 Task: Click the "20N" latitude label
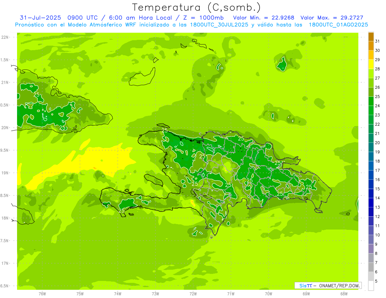pos(5,128)
